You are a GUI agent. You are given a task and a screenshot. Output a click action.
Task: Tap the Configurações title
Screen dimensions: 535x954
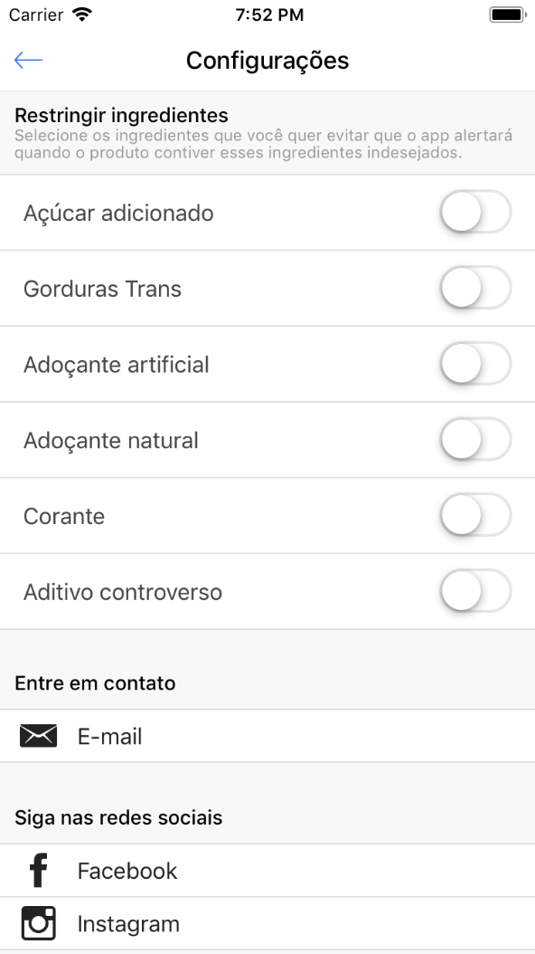267,61
